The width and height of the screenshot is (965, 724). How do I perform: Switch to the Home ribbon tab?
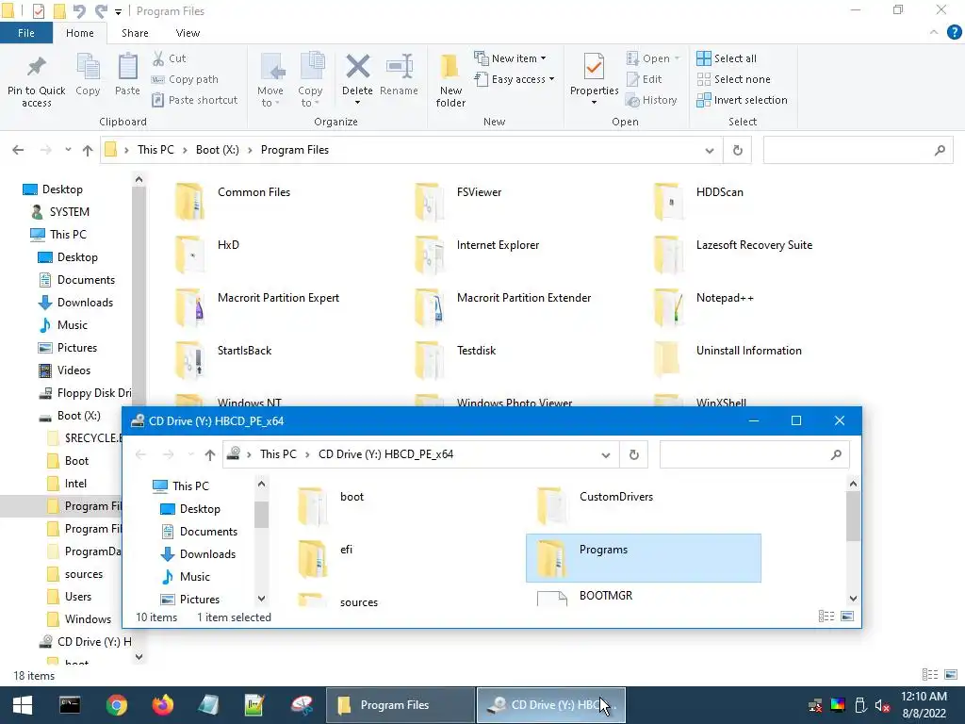pyautogui.click(x=80, y=33)
